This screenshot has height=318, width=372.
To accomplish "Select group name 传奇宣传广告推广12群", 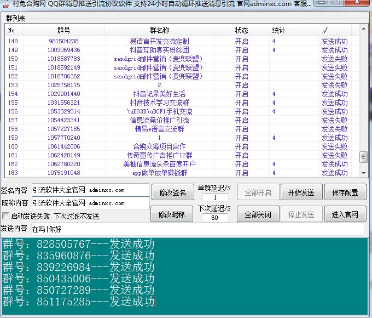I will [159, 155].
